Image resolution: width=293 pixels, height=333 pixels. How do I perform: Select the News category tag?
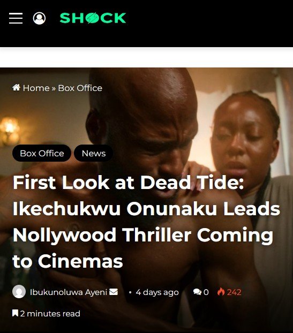tap(94, 153)
